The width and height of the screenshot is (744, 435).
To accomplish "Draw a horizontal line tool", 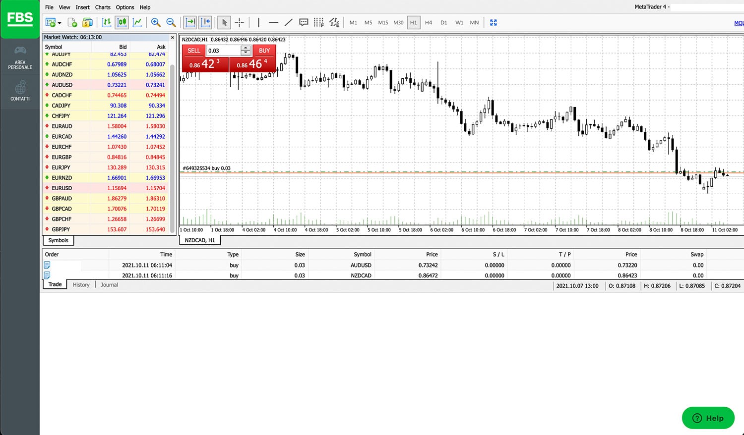I will (273, 22).
